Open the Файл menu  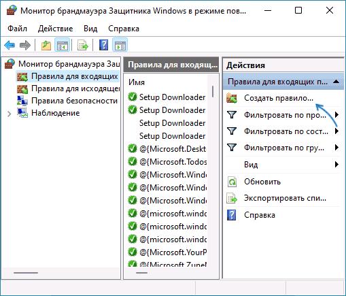pyautogui.click(x=17, y=29)
